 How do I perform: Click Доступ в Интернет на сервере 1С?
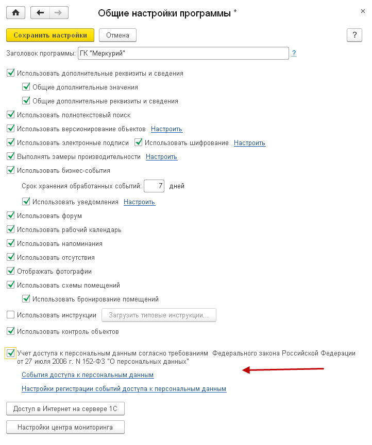tap(65, 409)
